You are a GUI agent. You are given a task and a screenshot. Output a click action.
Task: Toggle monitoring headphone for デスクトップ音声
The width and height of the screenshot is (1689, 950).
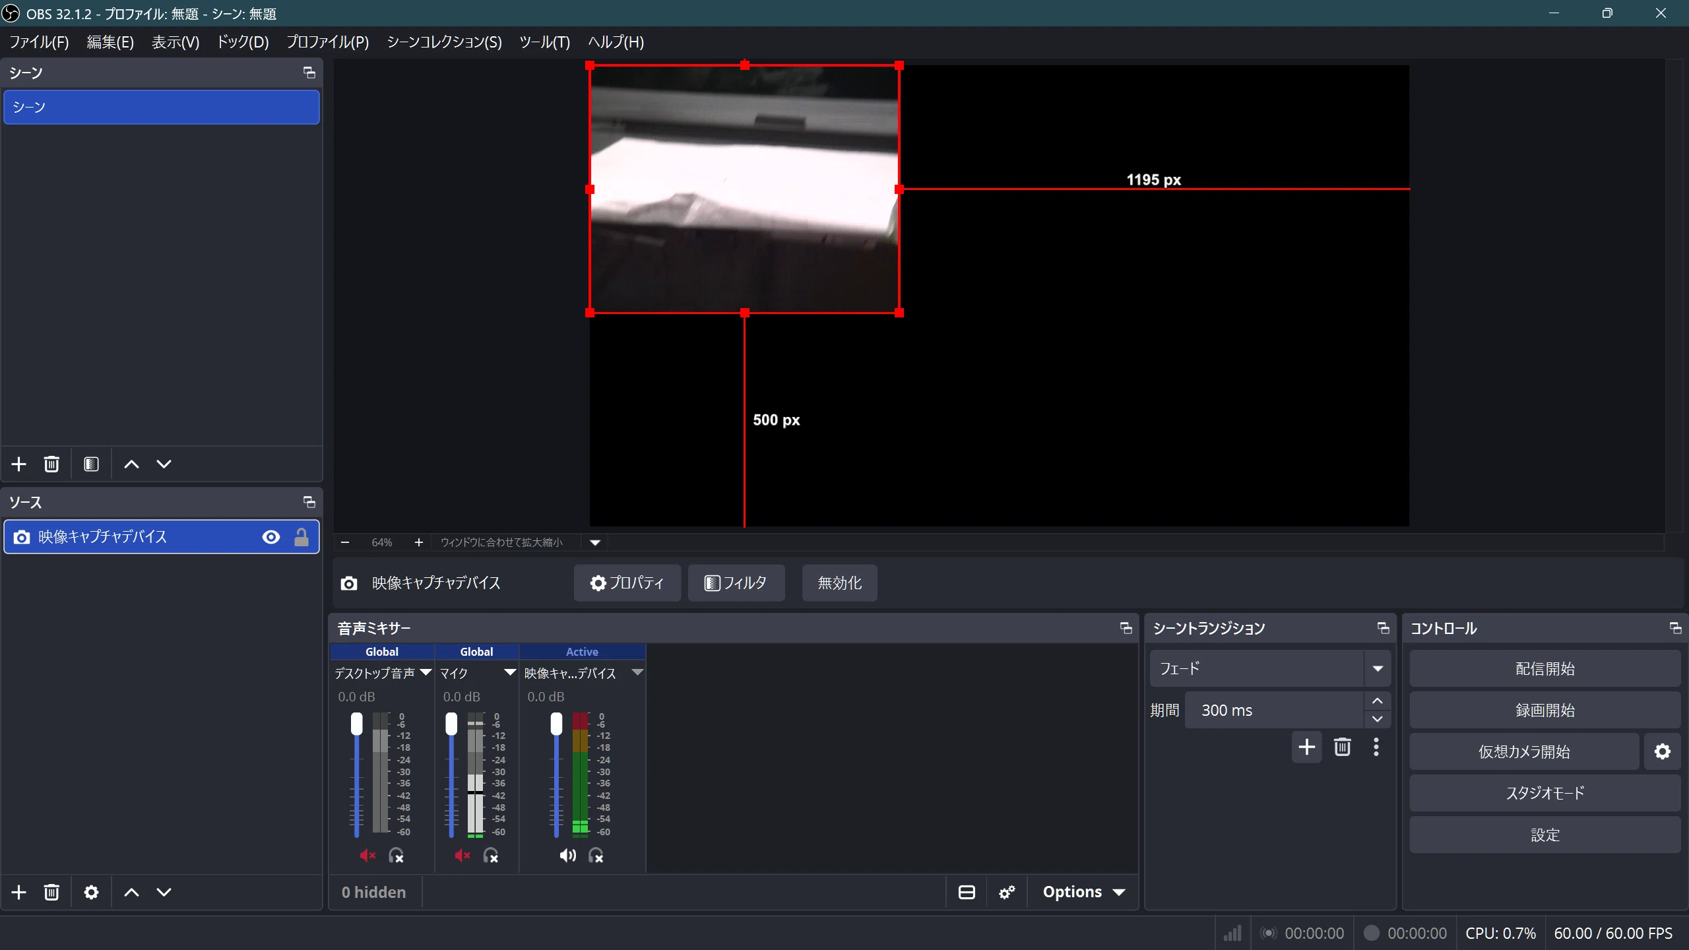click(396, 856)
